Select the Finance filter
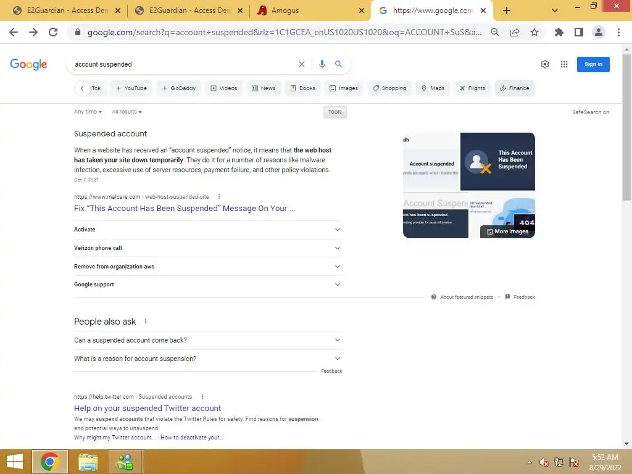The height and width of the screenshot is (474, 632). click(515, 88)
